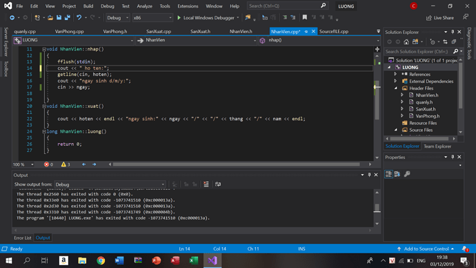Switch to the Error List tab

23,238
